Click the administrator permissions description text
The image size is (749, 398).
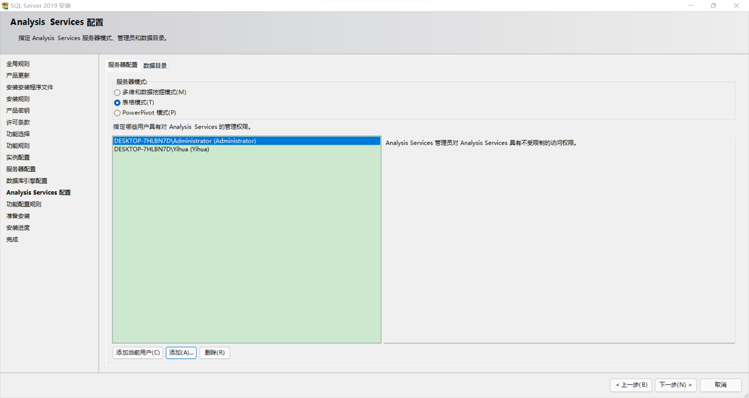click(x=481, y=143)
